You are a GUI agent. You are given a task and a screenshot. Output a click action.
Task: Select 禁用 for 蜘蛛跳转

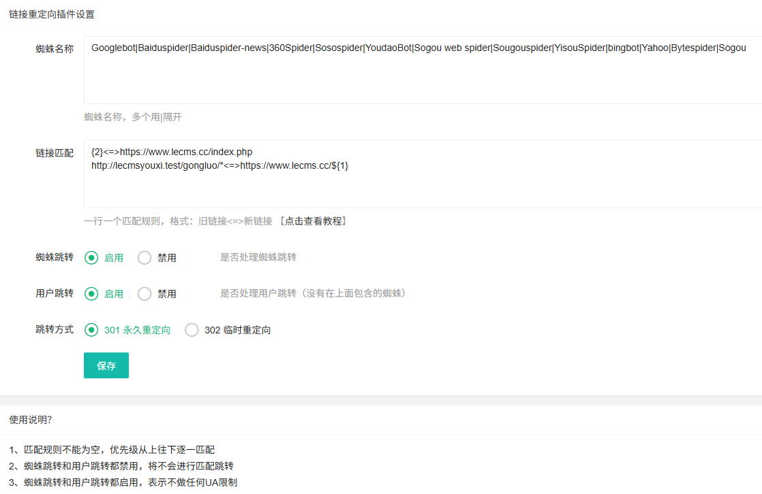click(144, 258)
